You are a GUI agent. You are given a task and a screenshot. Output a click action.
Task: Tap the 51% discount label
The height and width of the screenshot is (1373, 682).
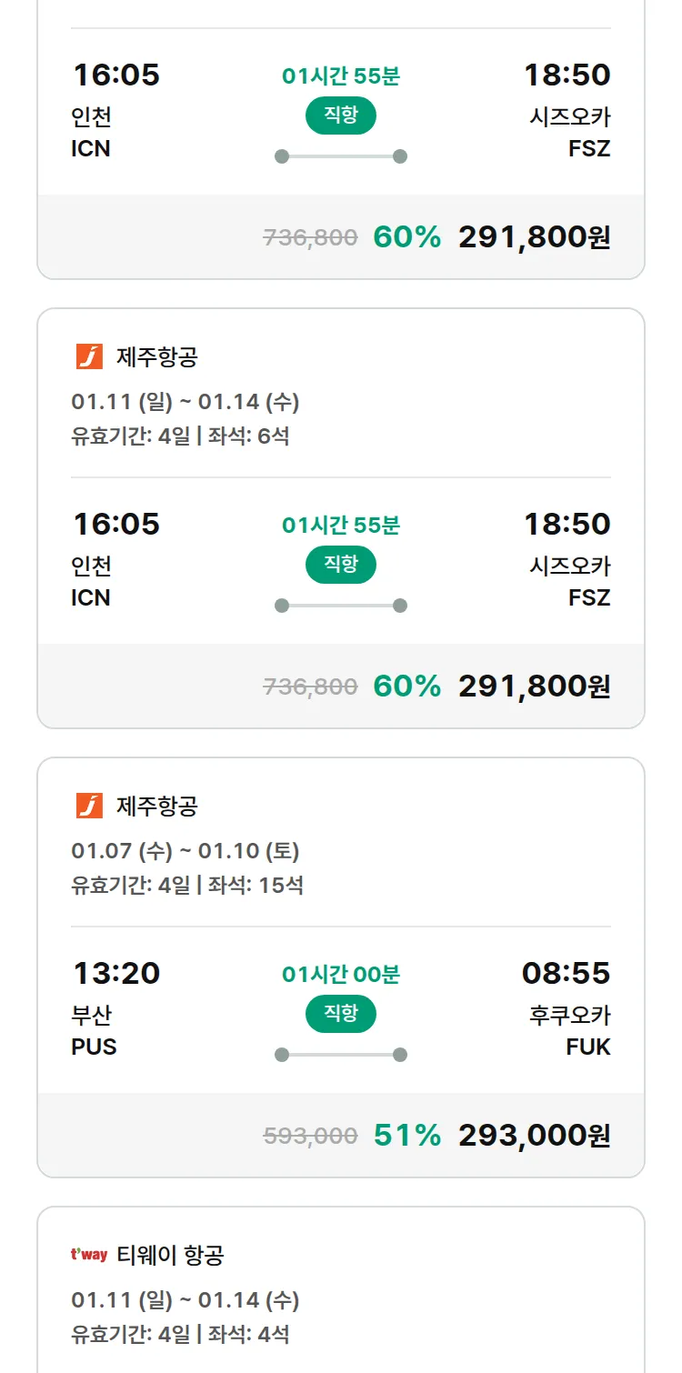click(x=407, y=1136)
